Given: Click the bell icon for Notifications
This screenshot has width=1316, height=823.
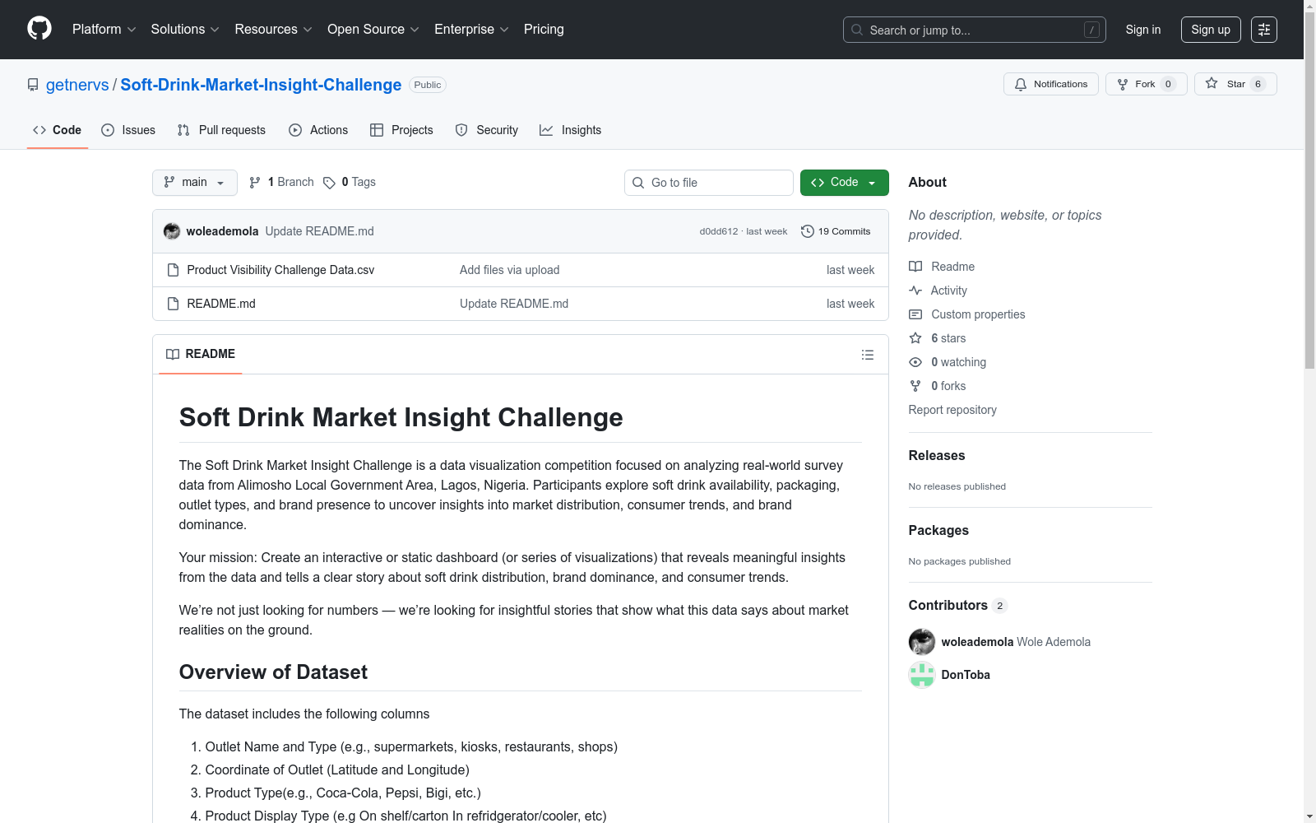Looking at the screenshot, I should (1021, 84).
